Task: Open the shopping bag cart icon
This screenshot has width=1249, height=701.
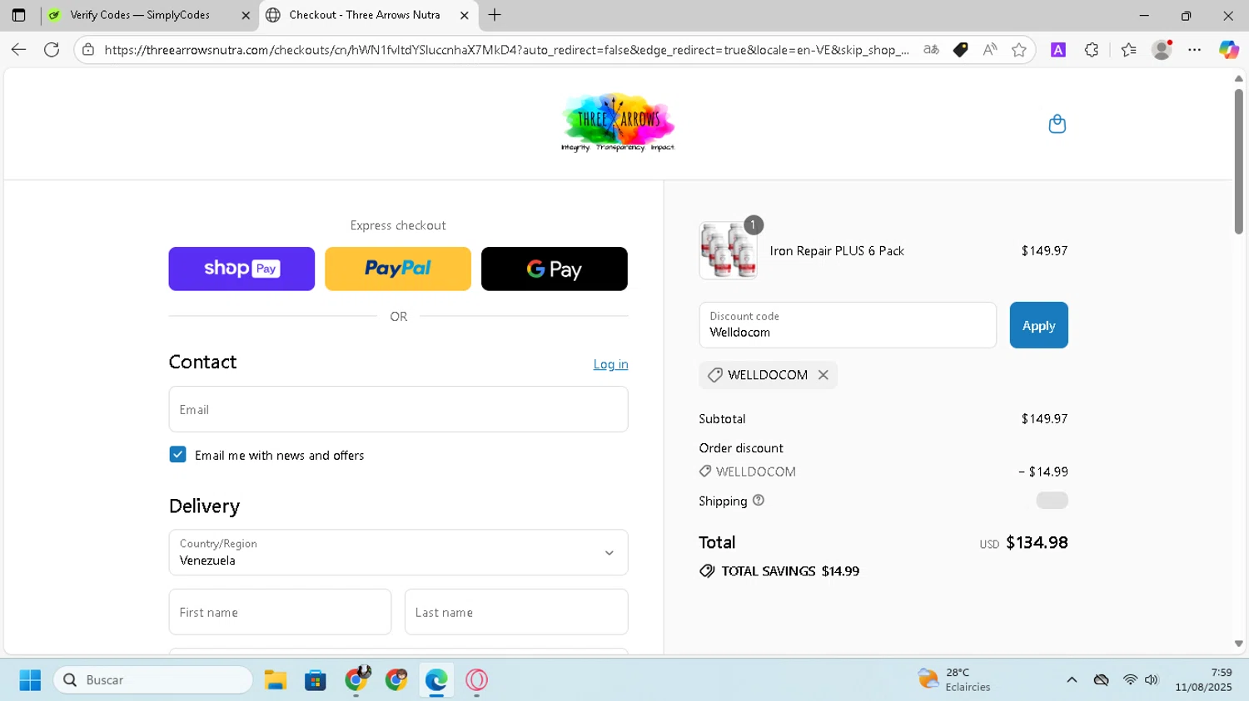Action: coord(1057,124)
